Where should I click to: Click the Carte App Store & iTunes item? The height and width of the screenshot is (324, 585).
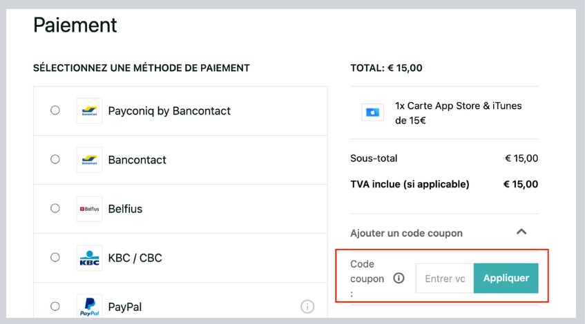[458, 112]
